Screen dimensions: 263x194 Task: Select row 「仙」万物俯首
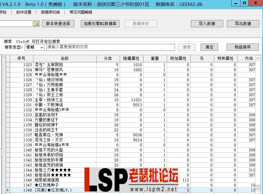pyautogui.click(x=131, y=85)
